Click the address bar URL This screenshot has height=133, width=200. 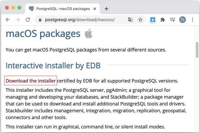[80, 20]
